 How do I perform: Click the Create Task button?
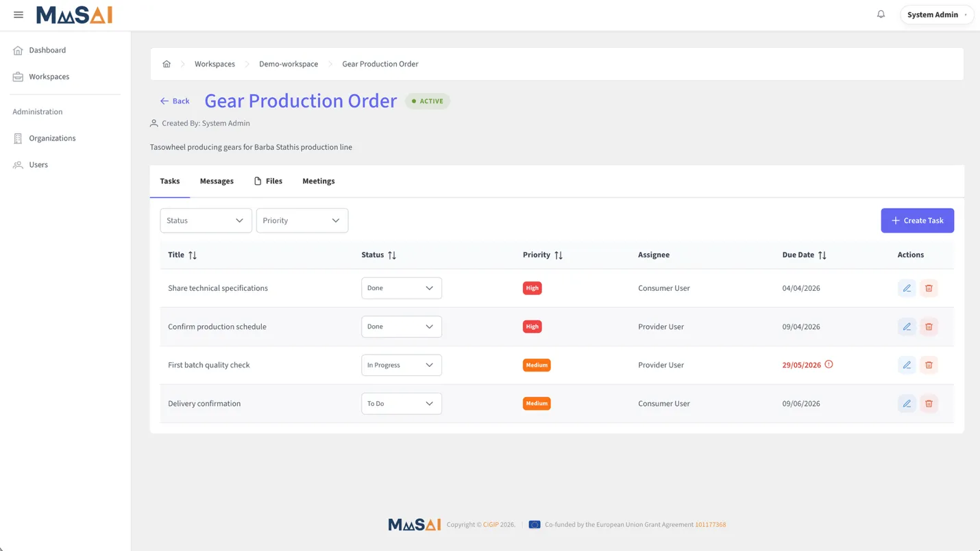(917, 220)
